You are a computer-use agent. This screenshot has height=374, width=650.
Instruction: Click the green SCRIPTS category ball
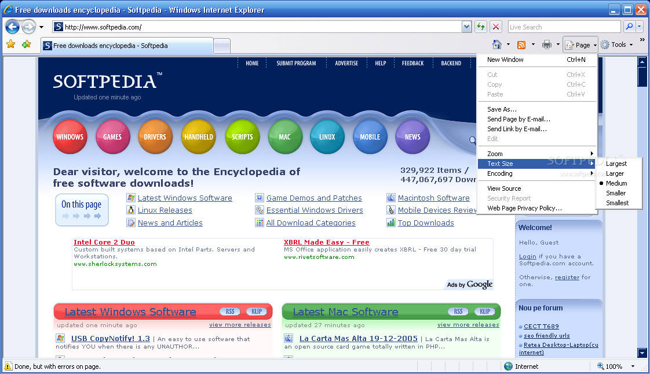[x=242, y=136]
